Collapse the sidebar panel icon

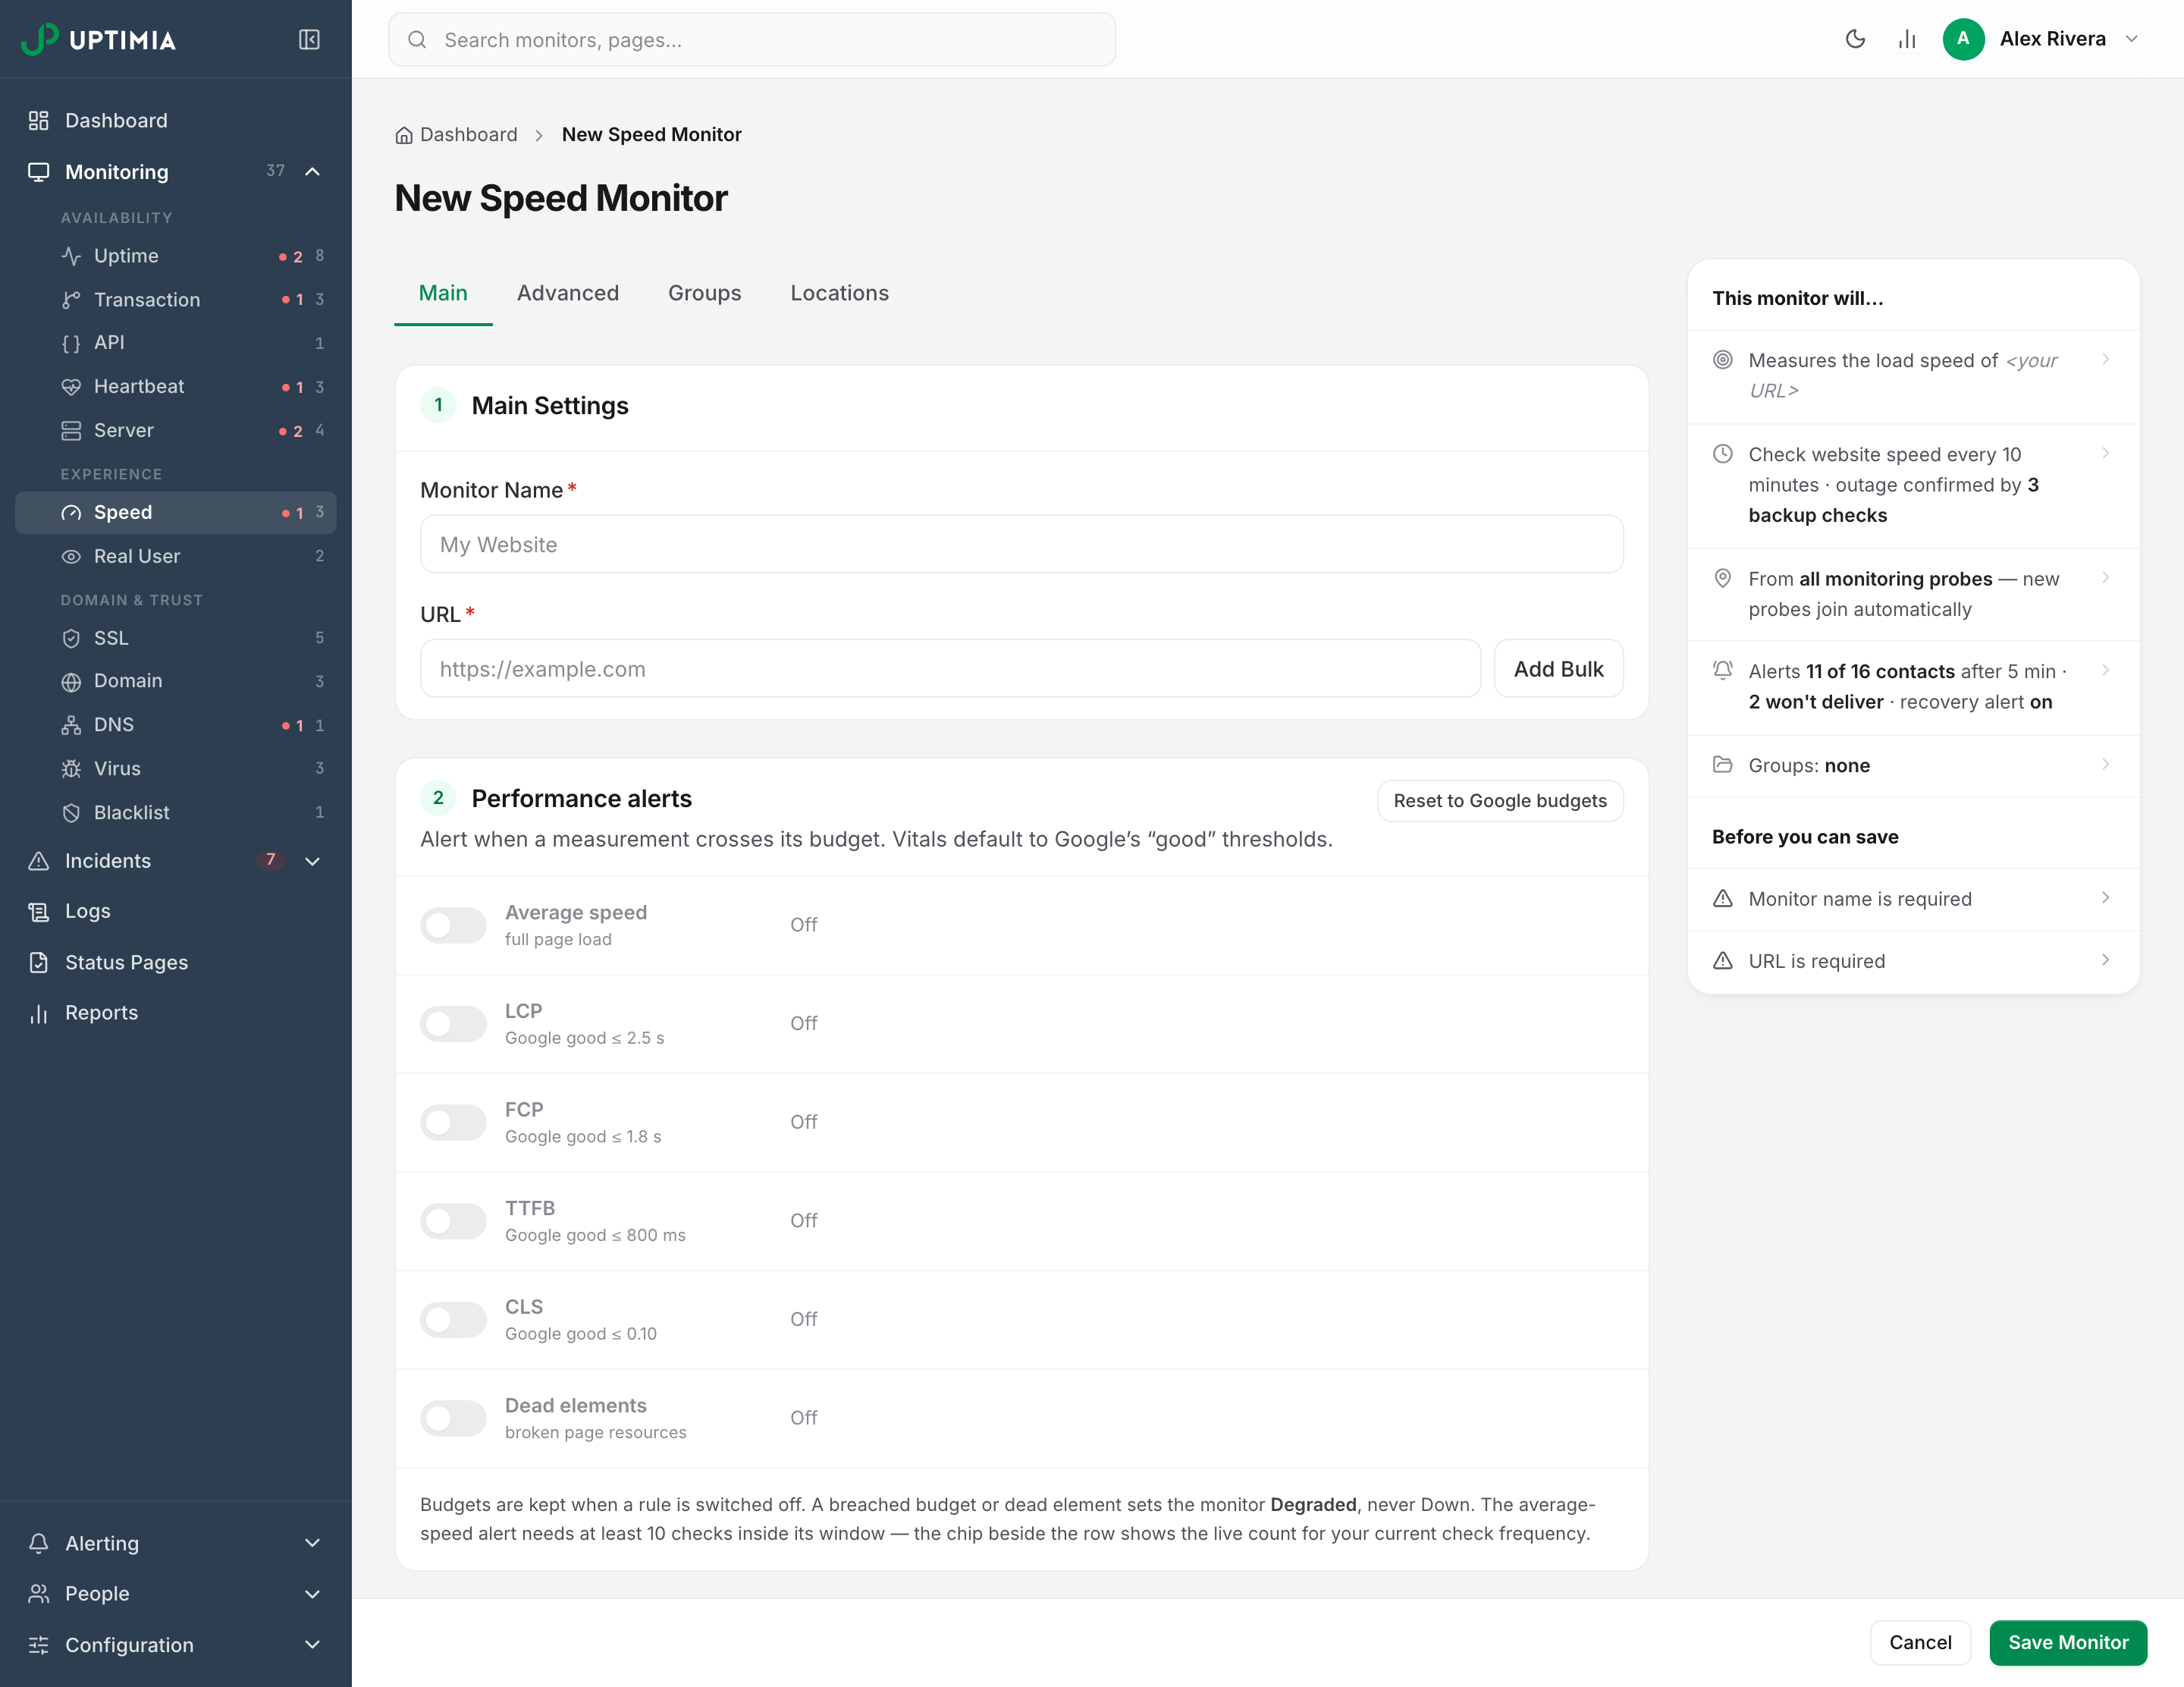[309, 39]
